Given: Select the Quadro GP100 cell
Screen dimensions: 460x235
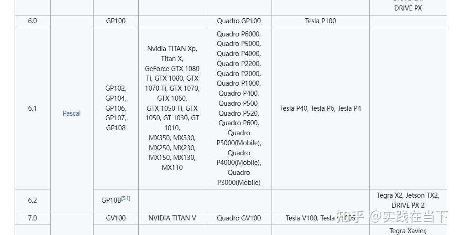Looking at the screenshot, I should coord(239,21).
